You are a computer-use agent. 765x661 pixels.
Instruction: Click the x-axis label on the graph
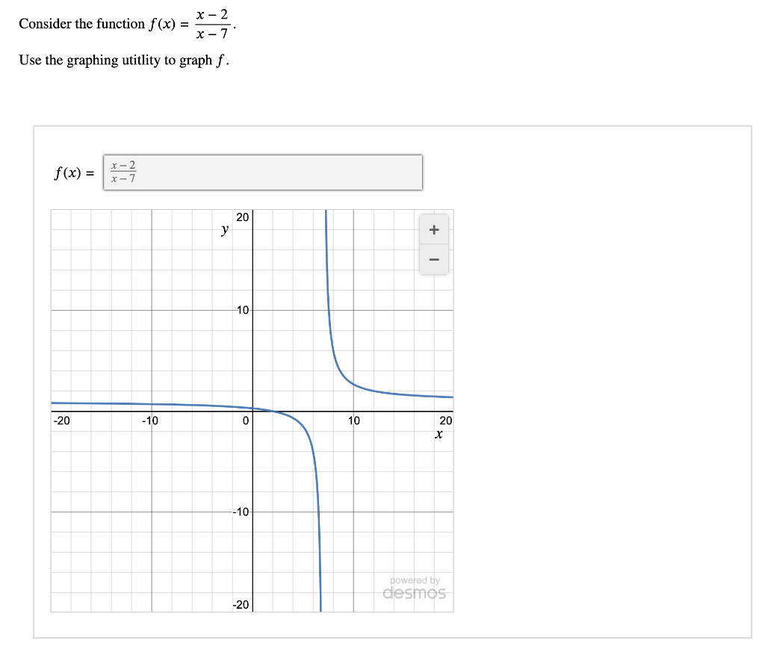click(x=439, y=434)
